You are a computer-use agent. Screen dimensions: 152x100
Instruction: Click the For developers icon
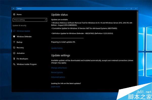[14, 59]
